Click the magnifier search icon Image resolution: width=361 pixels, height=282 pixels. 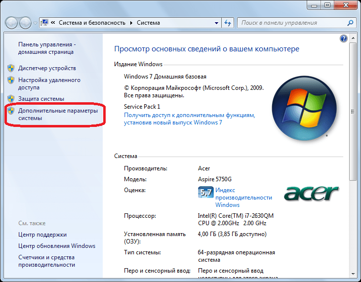350,23
